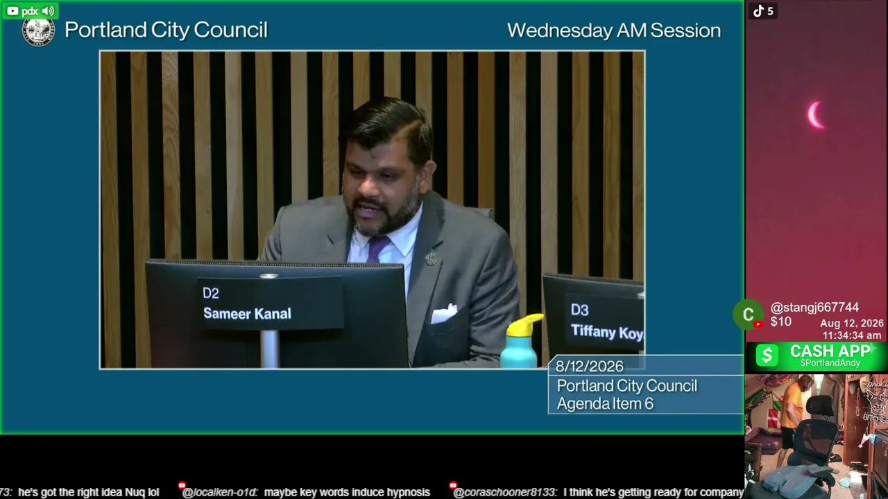888x499 pixels.
Task: Click the 'Wednesday AM Session' heading
Action: point(614,30)
